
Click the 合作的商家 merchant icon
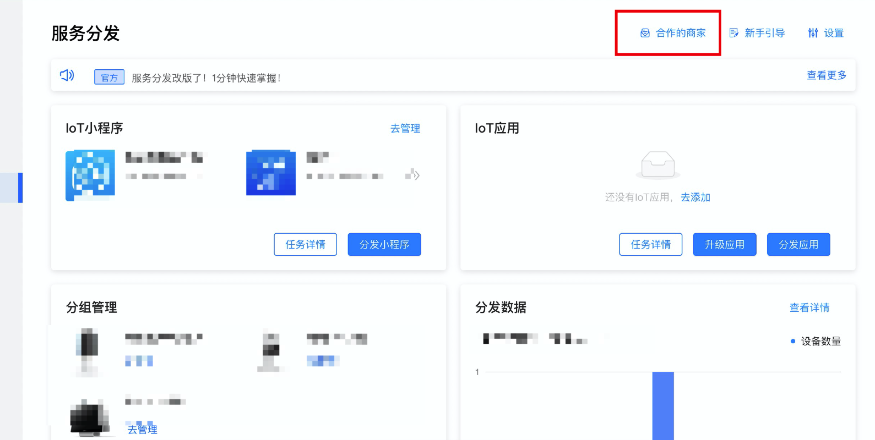click(645, 33)
